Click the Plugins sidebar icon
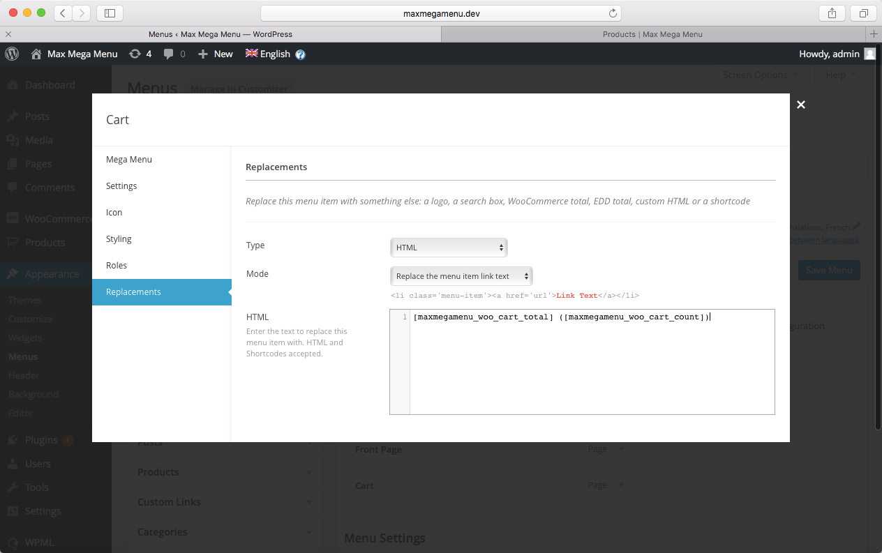The image size is (882, 553). 13,440
